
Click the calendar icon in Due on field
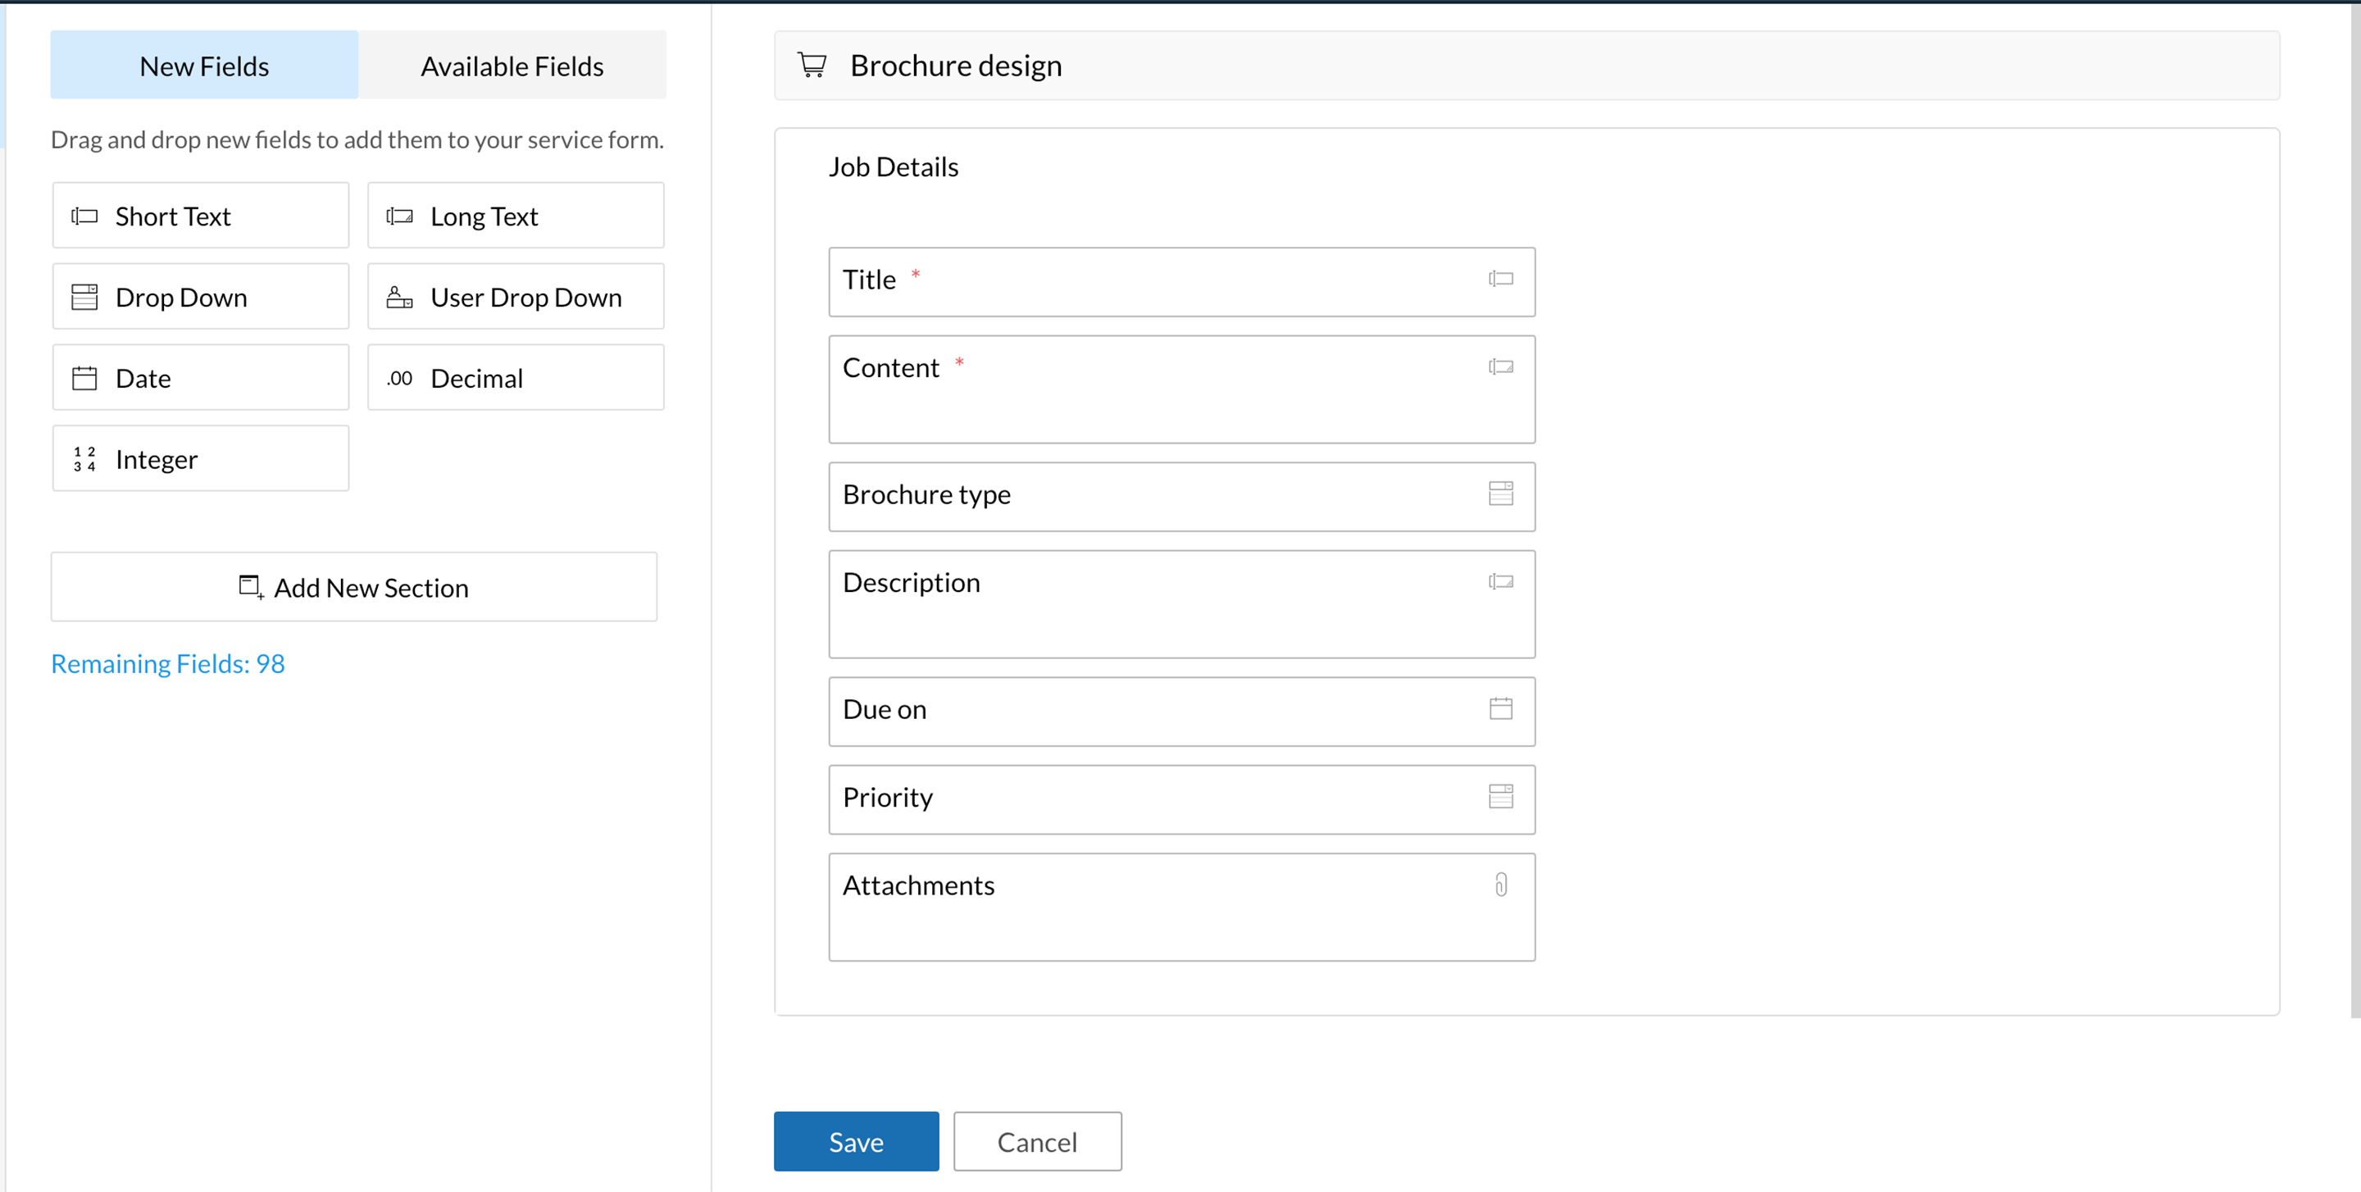(x=1500, y=708)
